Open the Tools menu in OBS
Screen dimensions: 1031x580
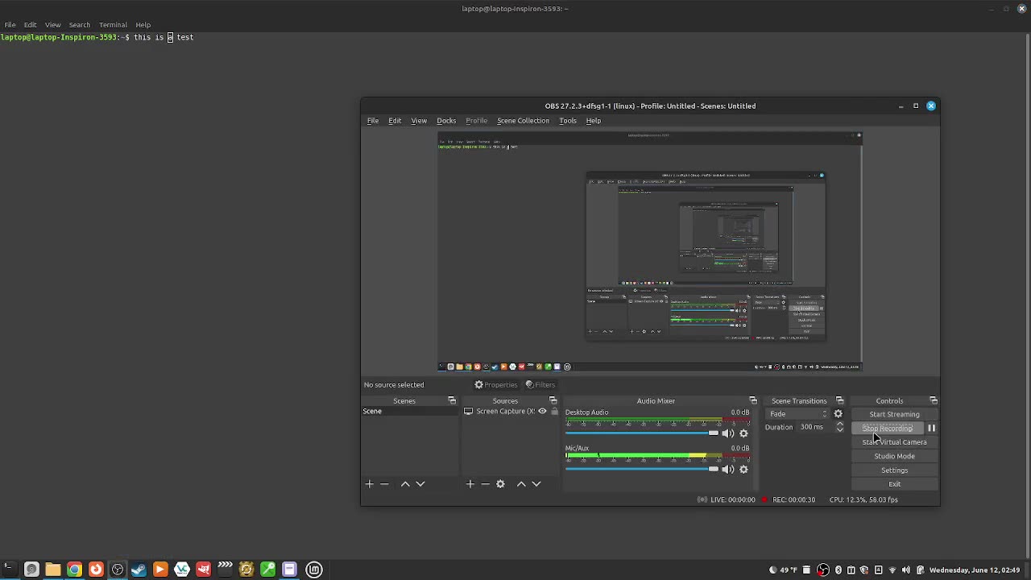pos(568,121)
